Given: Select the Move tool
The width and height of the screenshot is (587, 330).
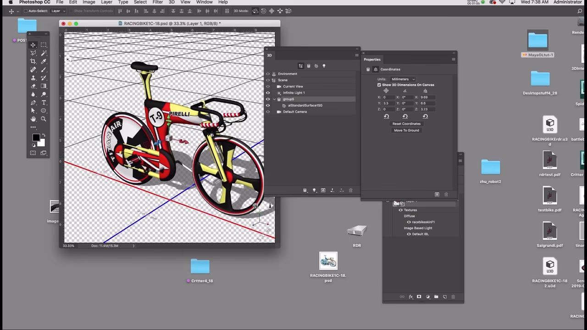Looking at the screenshot, I should pos(32,46).
